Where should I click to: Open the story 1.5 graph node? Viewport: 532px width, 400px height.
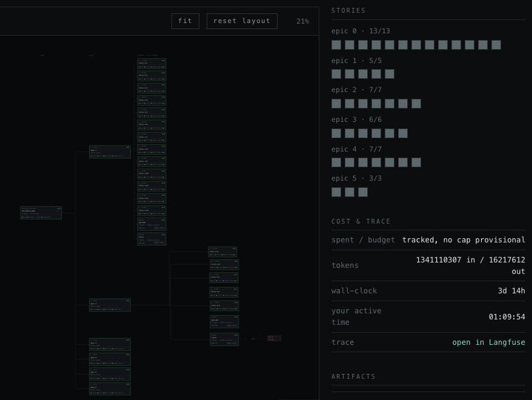(x=224, y=305)
